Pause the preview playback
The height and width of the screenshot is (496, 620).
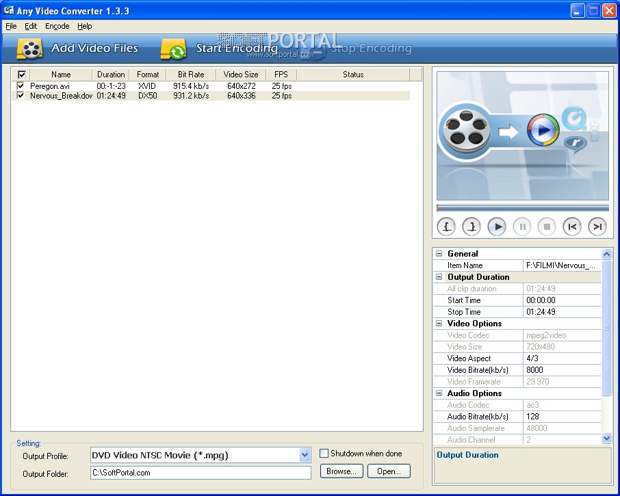click(522, 227)
